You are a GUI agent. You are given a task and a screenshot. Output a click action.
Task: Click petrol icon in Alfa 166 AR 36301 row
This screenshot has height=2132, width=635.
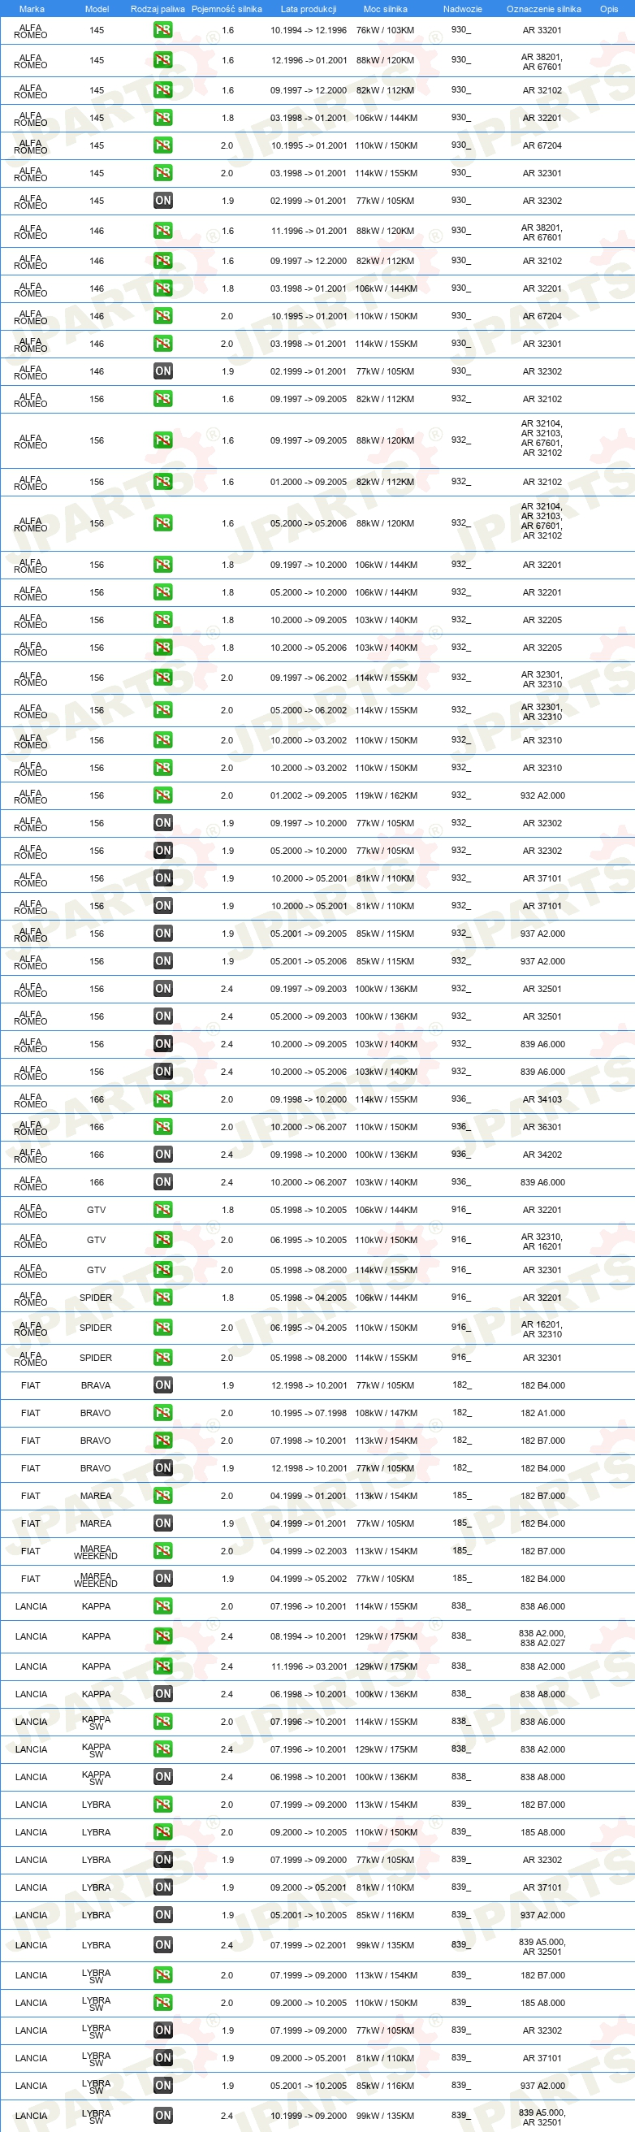tap(163, 1126)
